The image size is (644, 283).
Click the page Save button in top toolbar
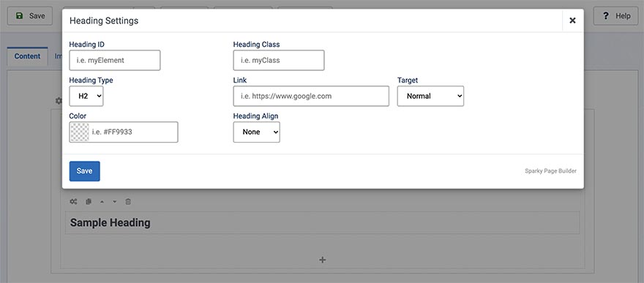point(30,16)
